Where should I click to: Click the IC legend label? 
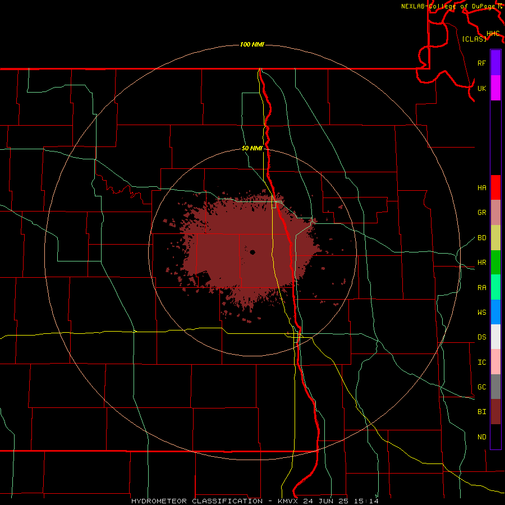[x=481, y=362]
